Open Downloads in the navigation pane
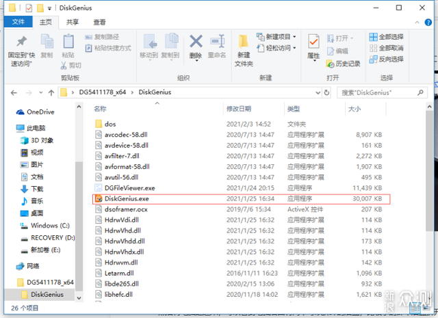This screenshot has height=318, width=438. click(32, 189)
